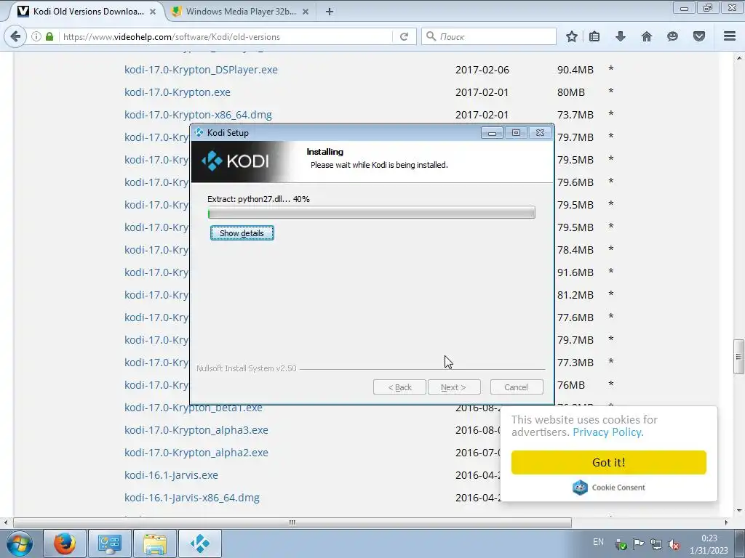Viewport: 745px width, 558px height.
Task: Click the Поиск search field
Action: point(489,36)
